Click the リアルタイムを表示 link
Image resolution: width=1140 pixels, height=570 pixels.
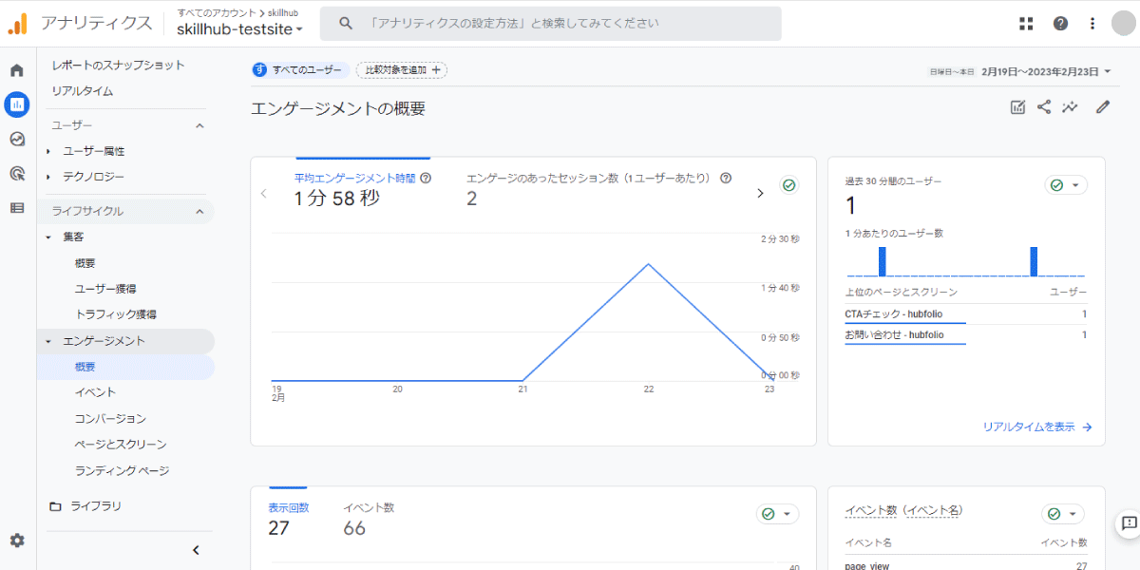pos(1037,427)
